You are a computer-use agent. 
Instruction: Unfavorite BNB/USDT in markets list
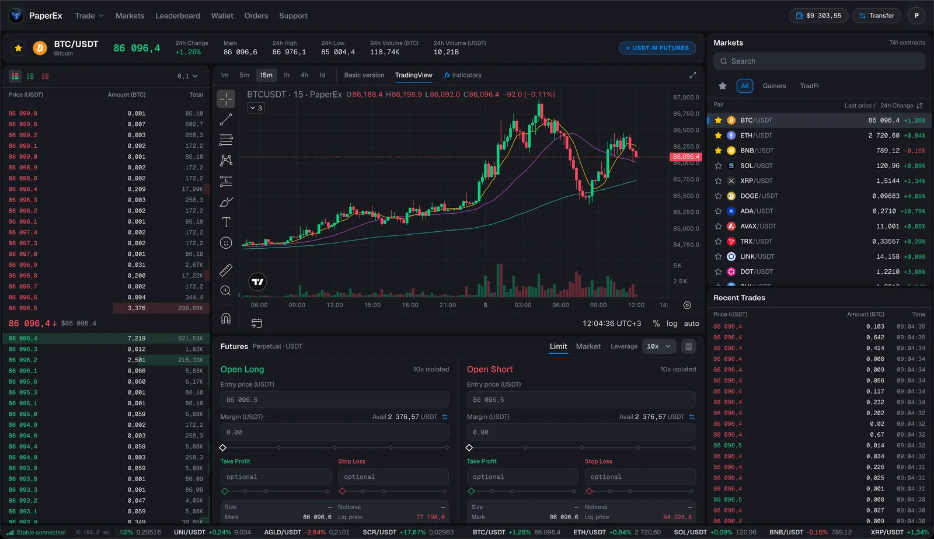[x=719, y=151]
